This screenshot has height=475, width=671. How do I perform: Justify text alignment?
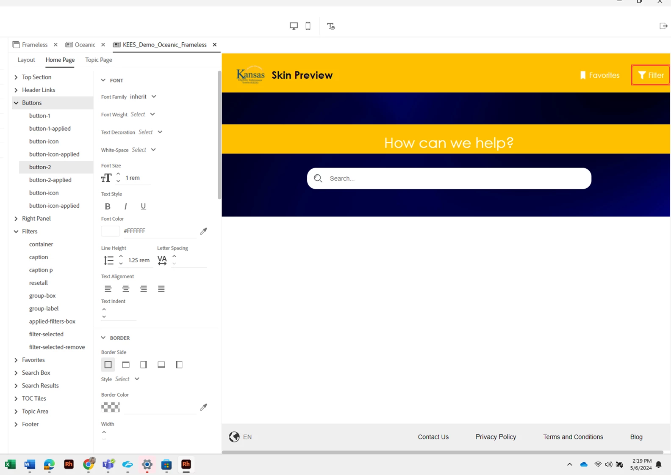tap(161, 289)
